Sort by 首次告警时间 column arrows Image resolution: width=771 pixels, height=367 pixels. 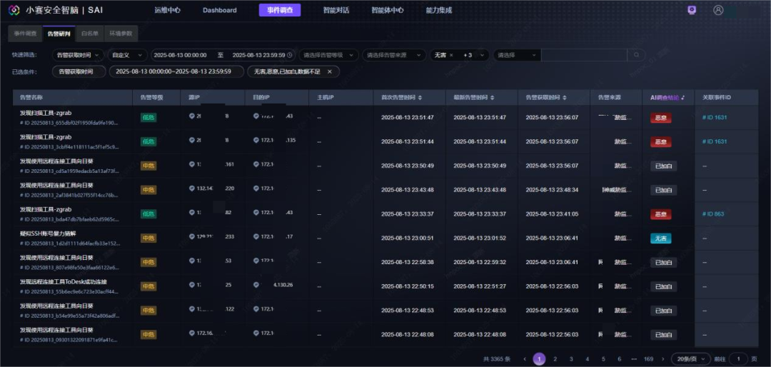(421, 97)
